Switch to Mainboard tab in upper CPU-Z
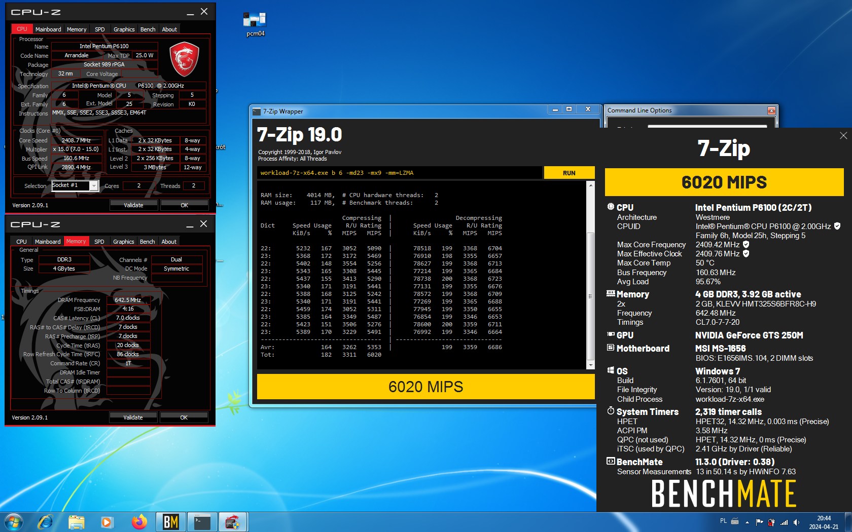The width and height of the screenshot is (852, 532). [x=48, y=29]
